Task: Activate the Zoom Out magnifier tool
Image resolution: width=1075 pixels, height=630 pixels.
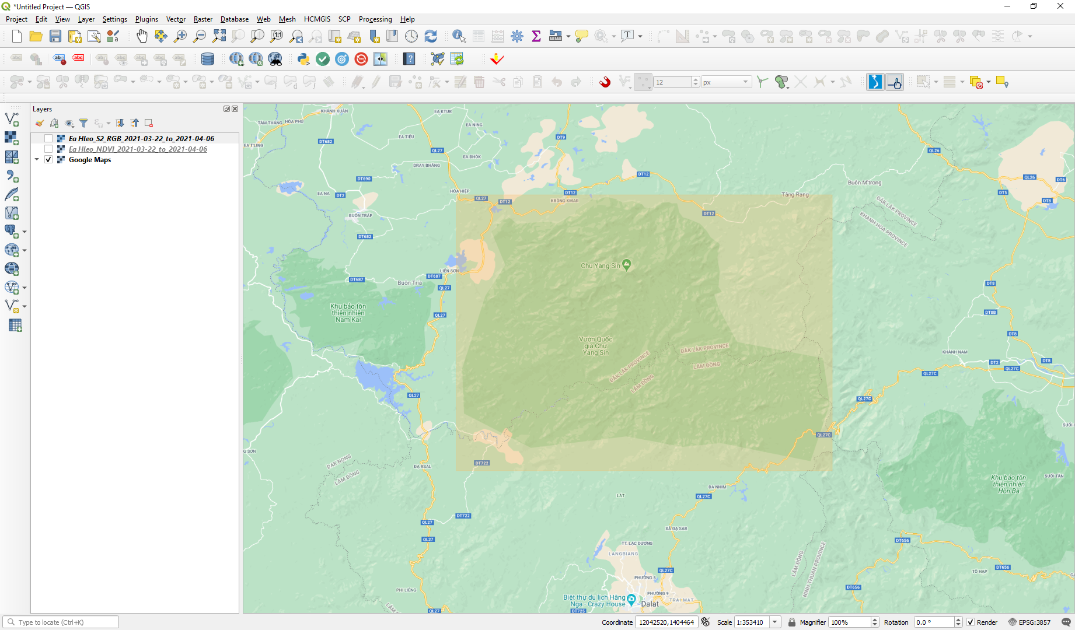Action: coord(200,36)
